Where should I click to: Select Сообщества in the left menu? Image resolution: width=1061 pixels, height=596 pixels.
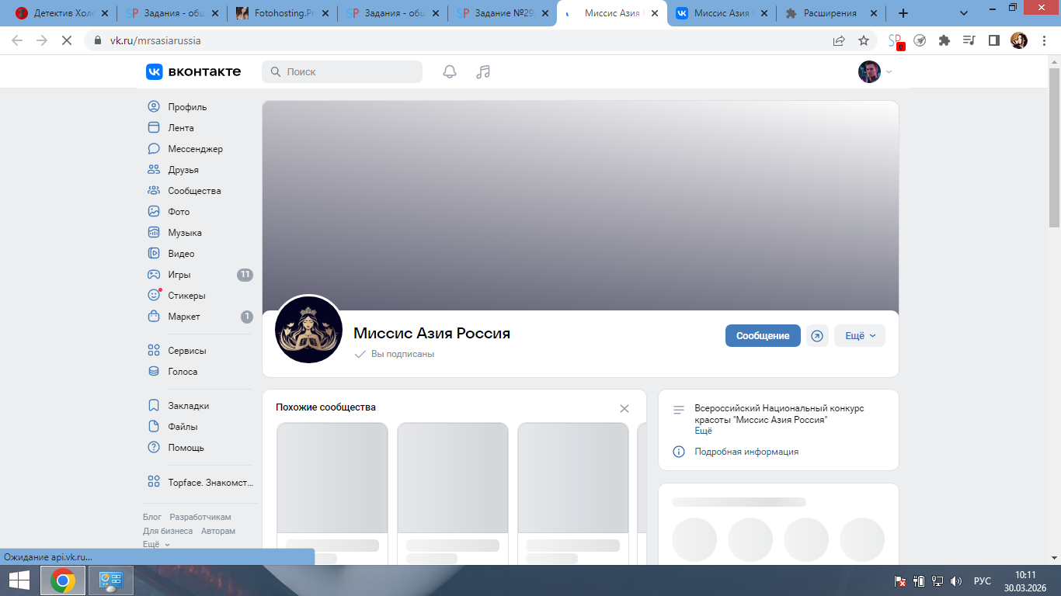point(194,191)
